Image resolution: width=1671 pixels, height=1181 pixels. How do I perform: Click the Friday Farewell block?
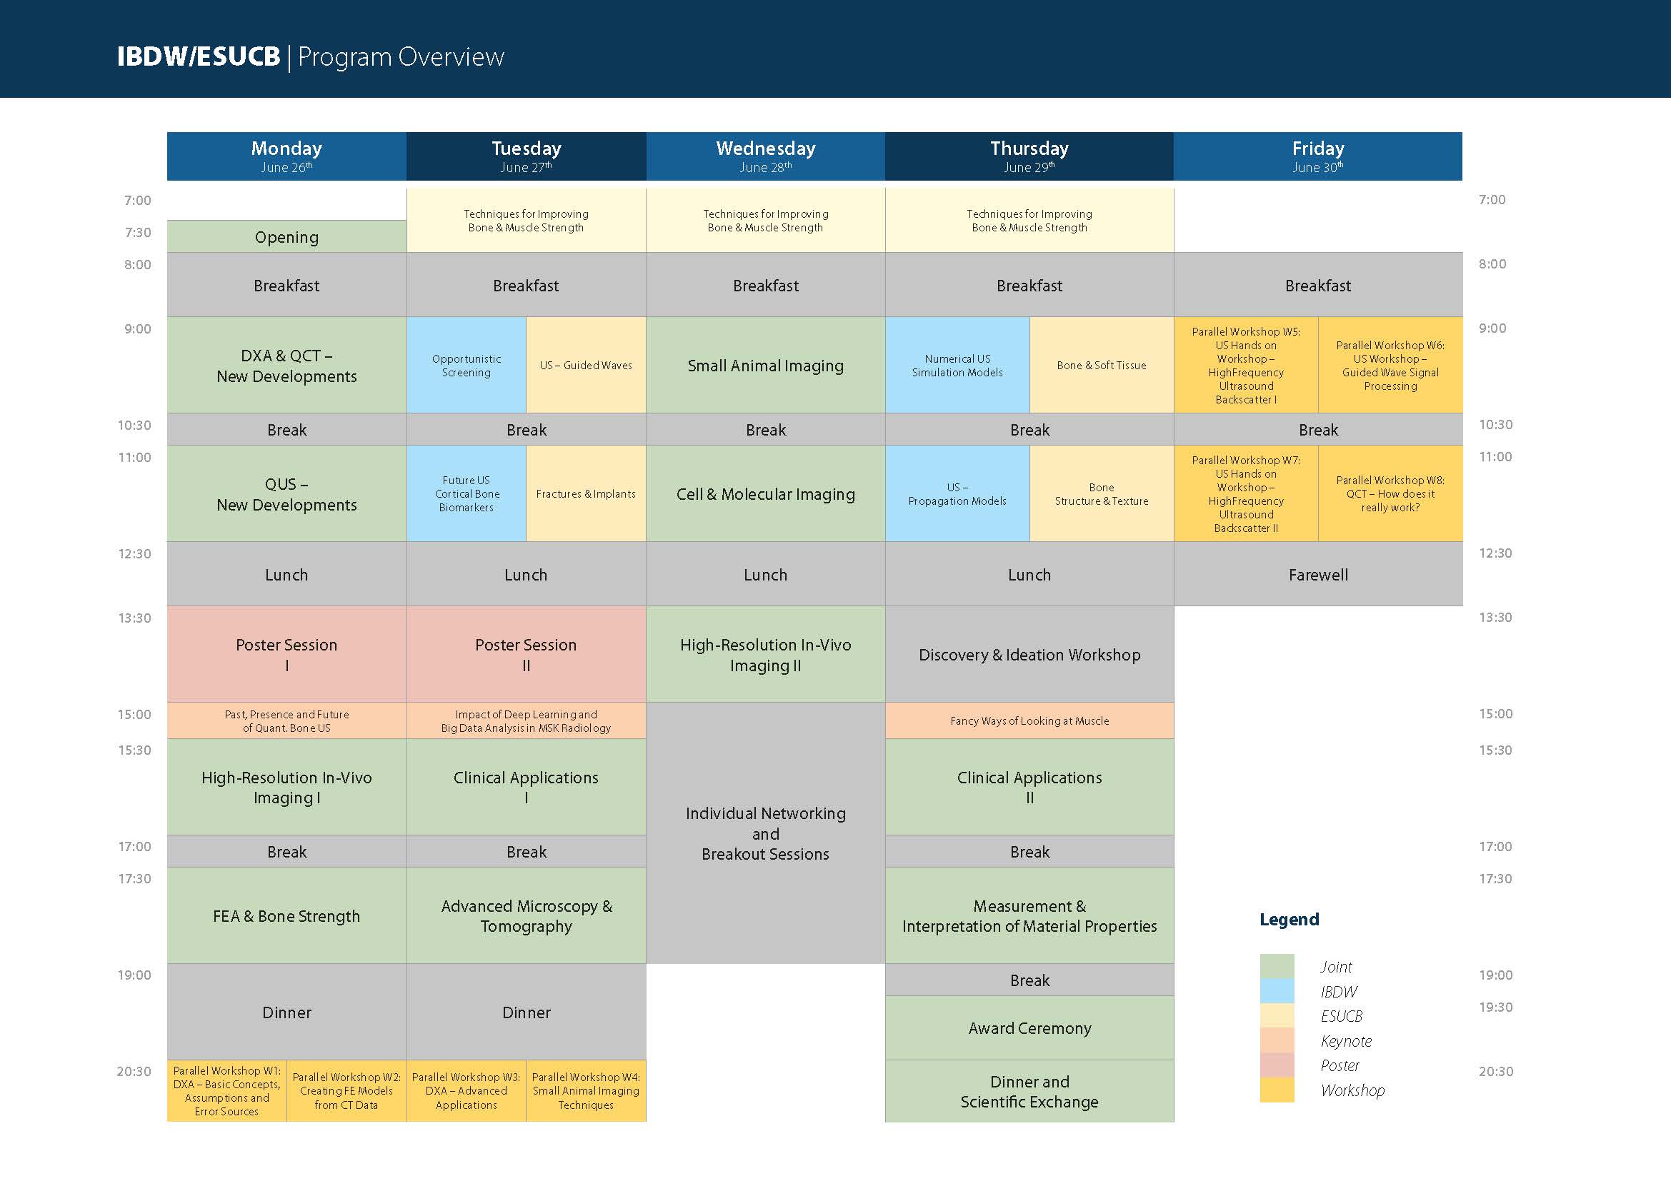click(1317, 575)
